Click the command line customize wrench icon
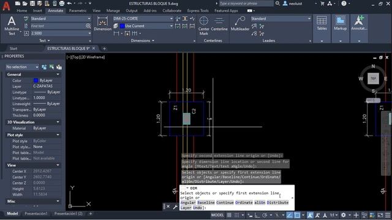The height and width of the screenshot is (220, 392). [x=175, y=207]
